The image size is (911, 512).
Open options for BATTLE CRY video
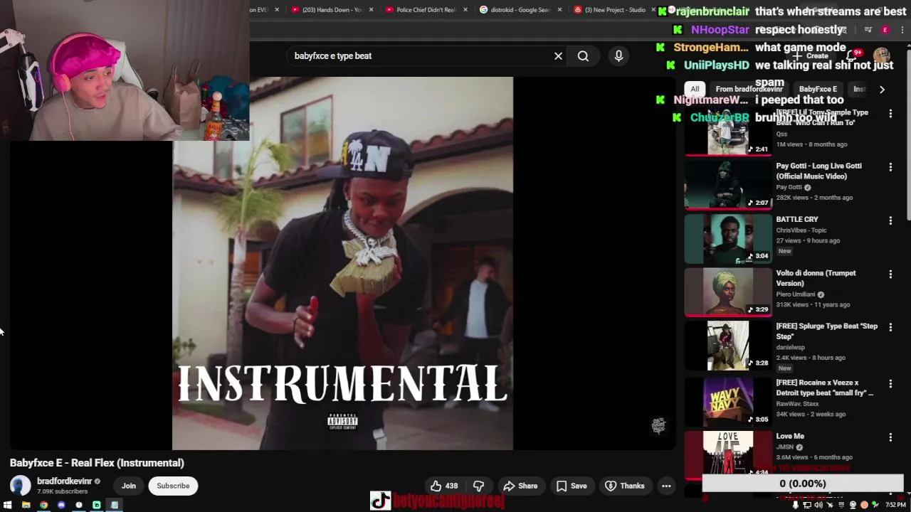[890, 220]
